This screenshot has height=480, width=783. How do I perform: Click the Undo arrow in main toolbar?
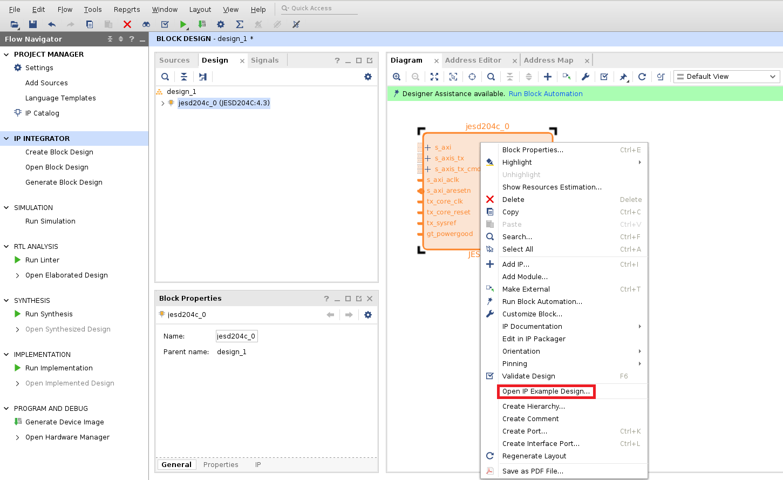[x=52, y=24]
